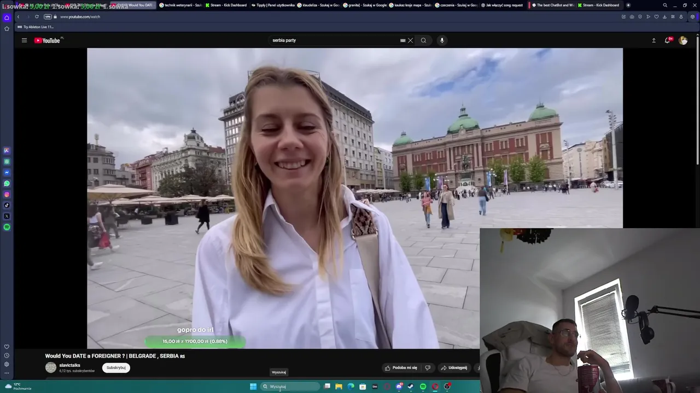Switch to 'Jak włączyć song request' tab
The image size is (700, 393).
click(x=502, y=5)
